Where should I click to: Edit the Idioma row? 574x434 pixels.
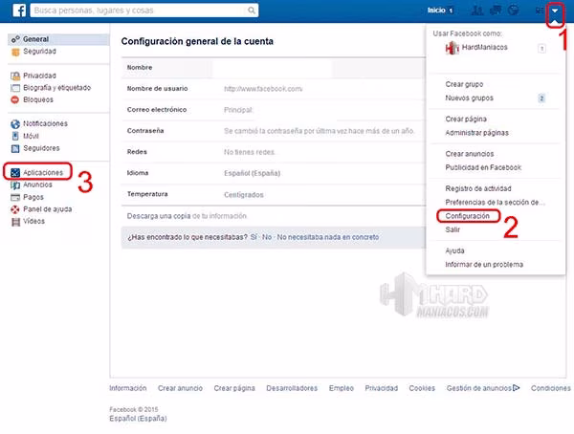(274, 173)
